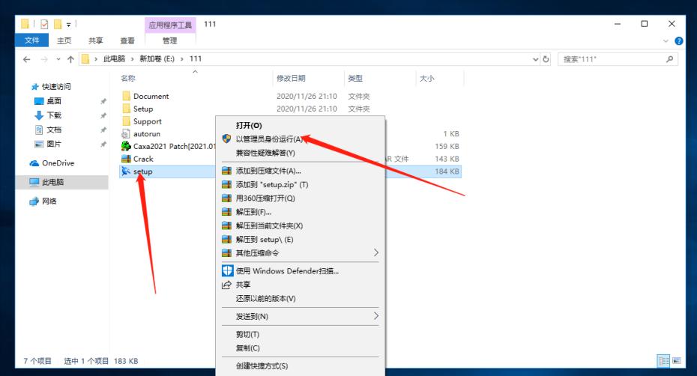Switch to details view icon in status bar
This screenshot has width=697, height=376.
pyautogui.click(x=664, y=361)
